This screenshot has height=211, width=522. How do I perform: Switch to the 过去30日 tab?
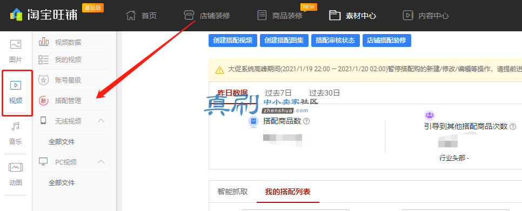pyautogui.click(x=325, y=93)
